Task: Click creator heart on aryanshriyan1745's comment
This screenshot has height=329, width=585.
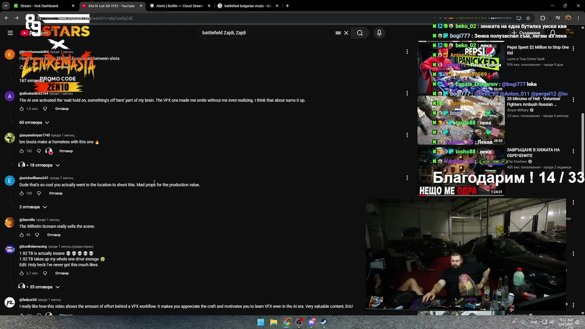Action: (x=49, y=151)
